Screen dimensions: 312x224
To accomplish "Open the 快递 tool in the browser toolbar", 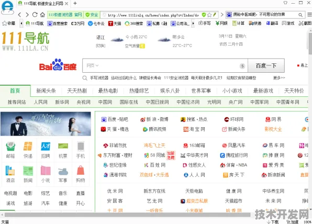I will click(x=255, y=24).
